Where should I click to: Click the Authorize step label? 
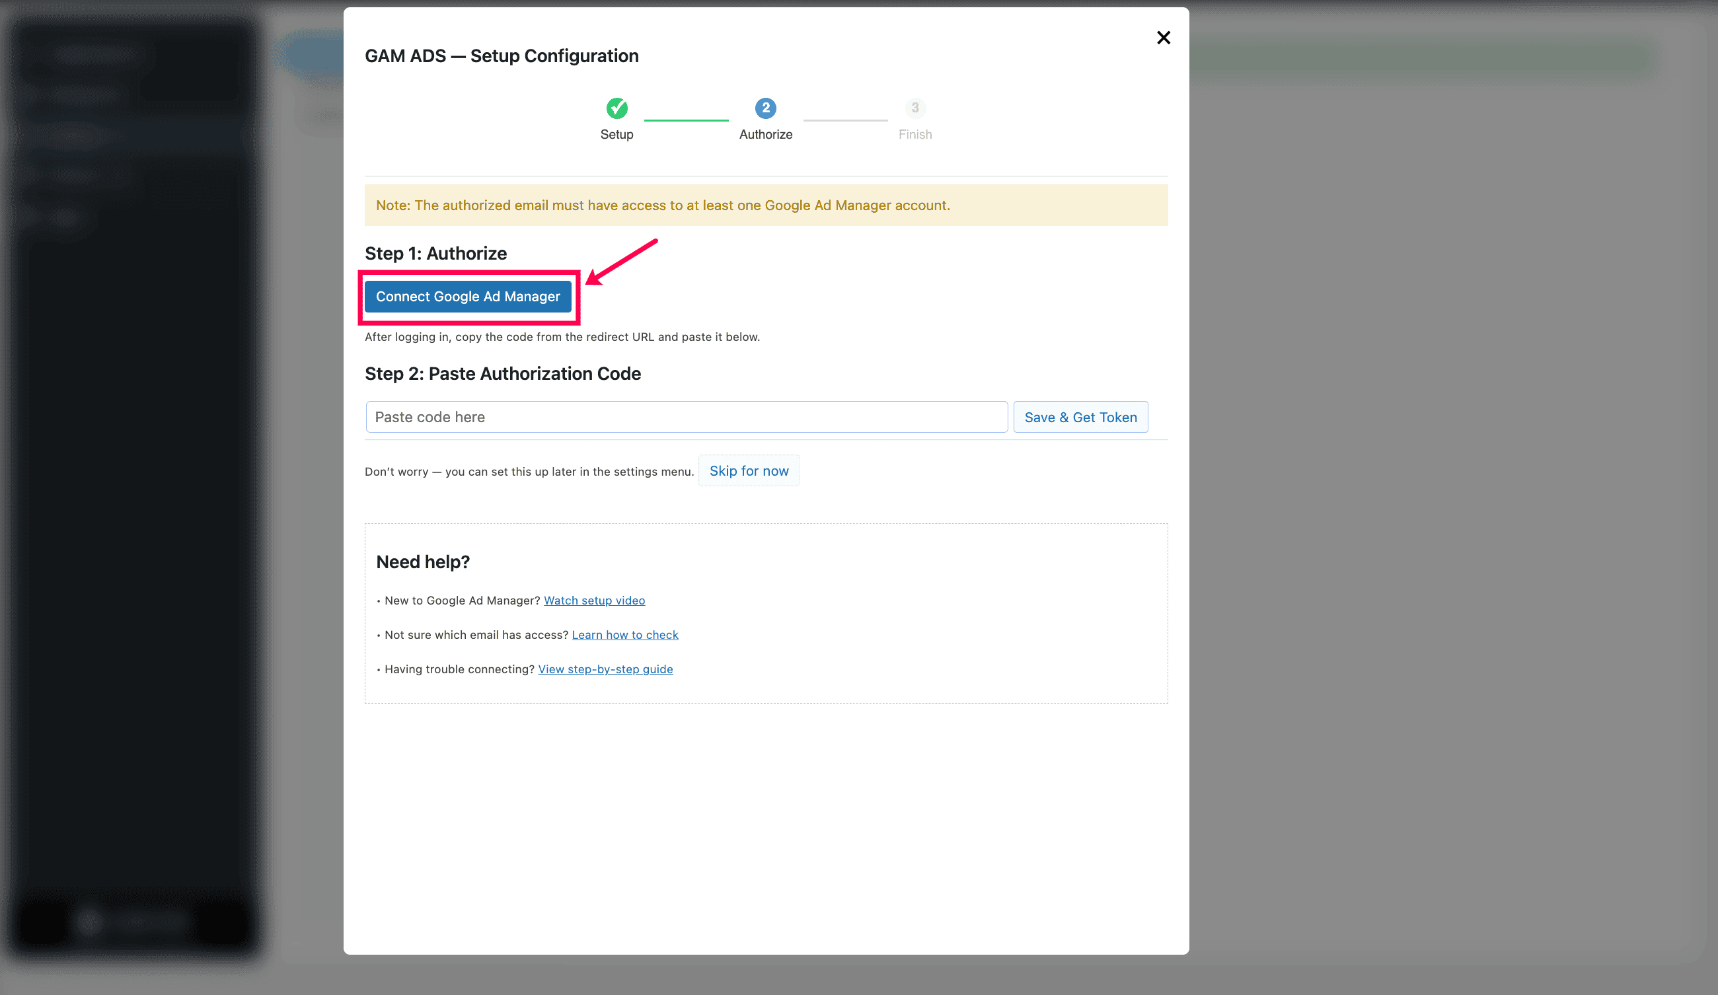[765, 134]
